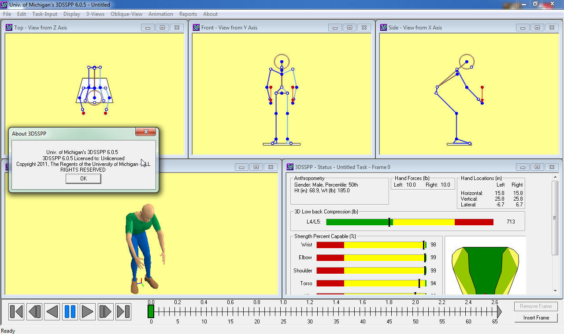
Task: Jump to the last animation frame
Action: 123,312
